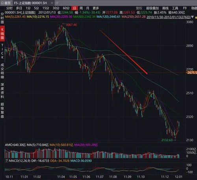The image size is (197, 180).
Task: Open 深度资料 sidebar panel
Action: coord(2,91)
